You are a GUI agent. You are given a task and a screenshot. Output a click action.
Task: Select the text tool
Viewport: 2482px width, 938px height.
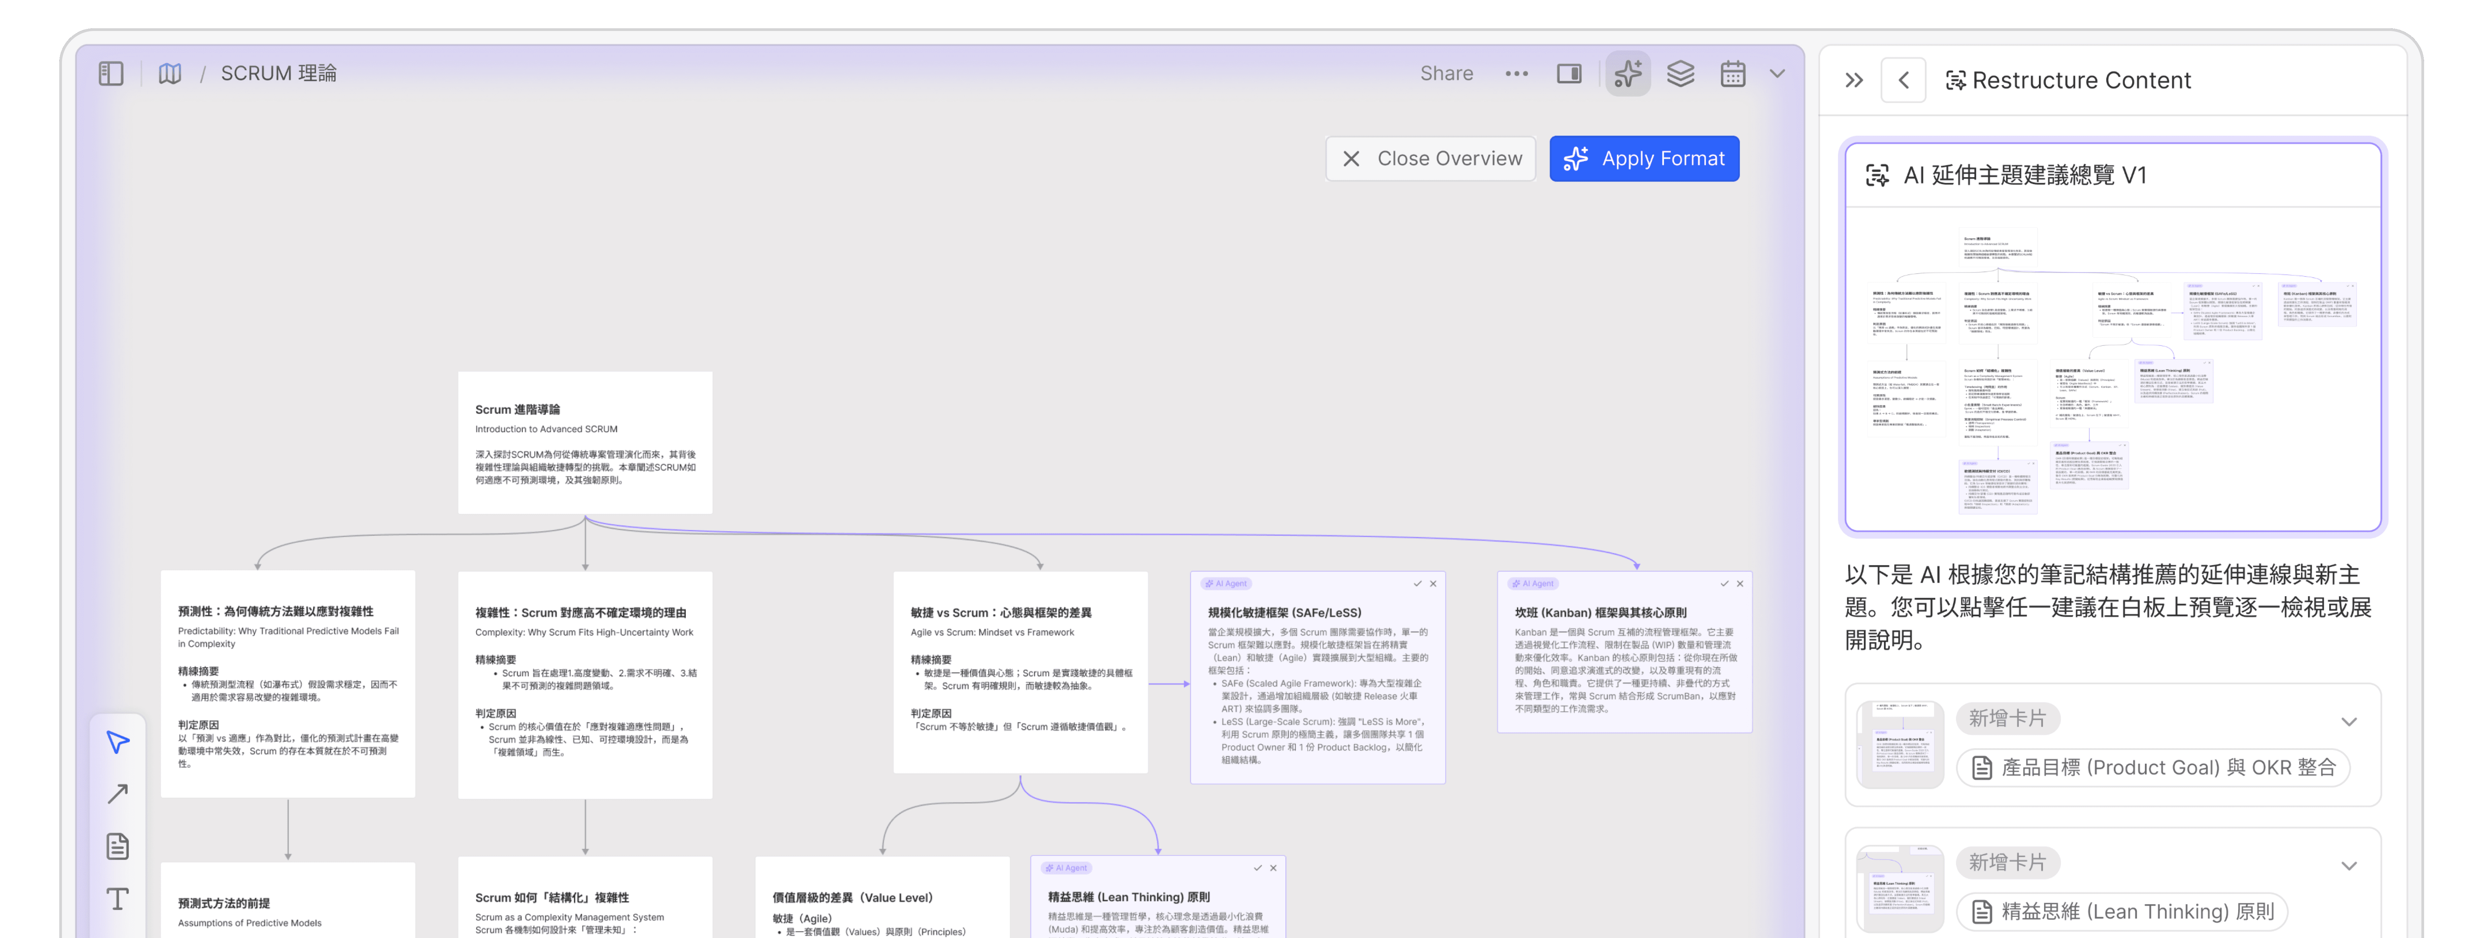point(118,899)
